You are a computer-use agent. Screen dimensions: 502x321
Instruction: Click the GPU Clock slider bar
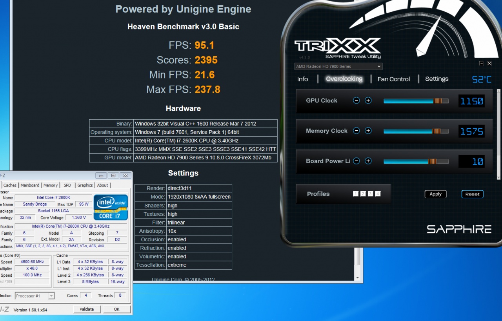416,101
